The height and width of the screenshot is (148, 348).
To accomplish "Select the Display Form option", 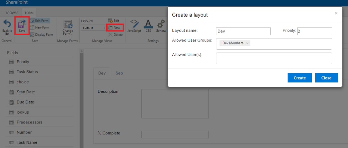I will (42, 34).
